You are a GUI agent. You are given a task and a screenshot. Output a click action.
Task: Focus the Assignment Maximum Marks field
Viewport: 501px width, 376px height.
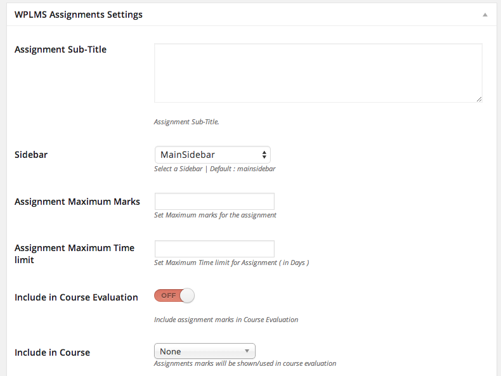pyautogui.click(x=214, y=201)
